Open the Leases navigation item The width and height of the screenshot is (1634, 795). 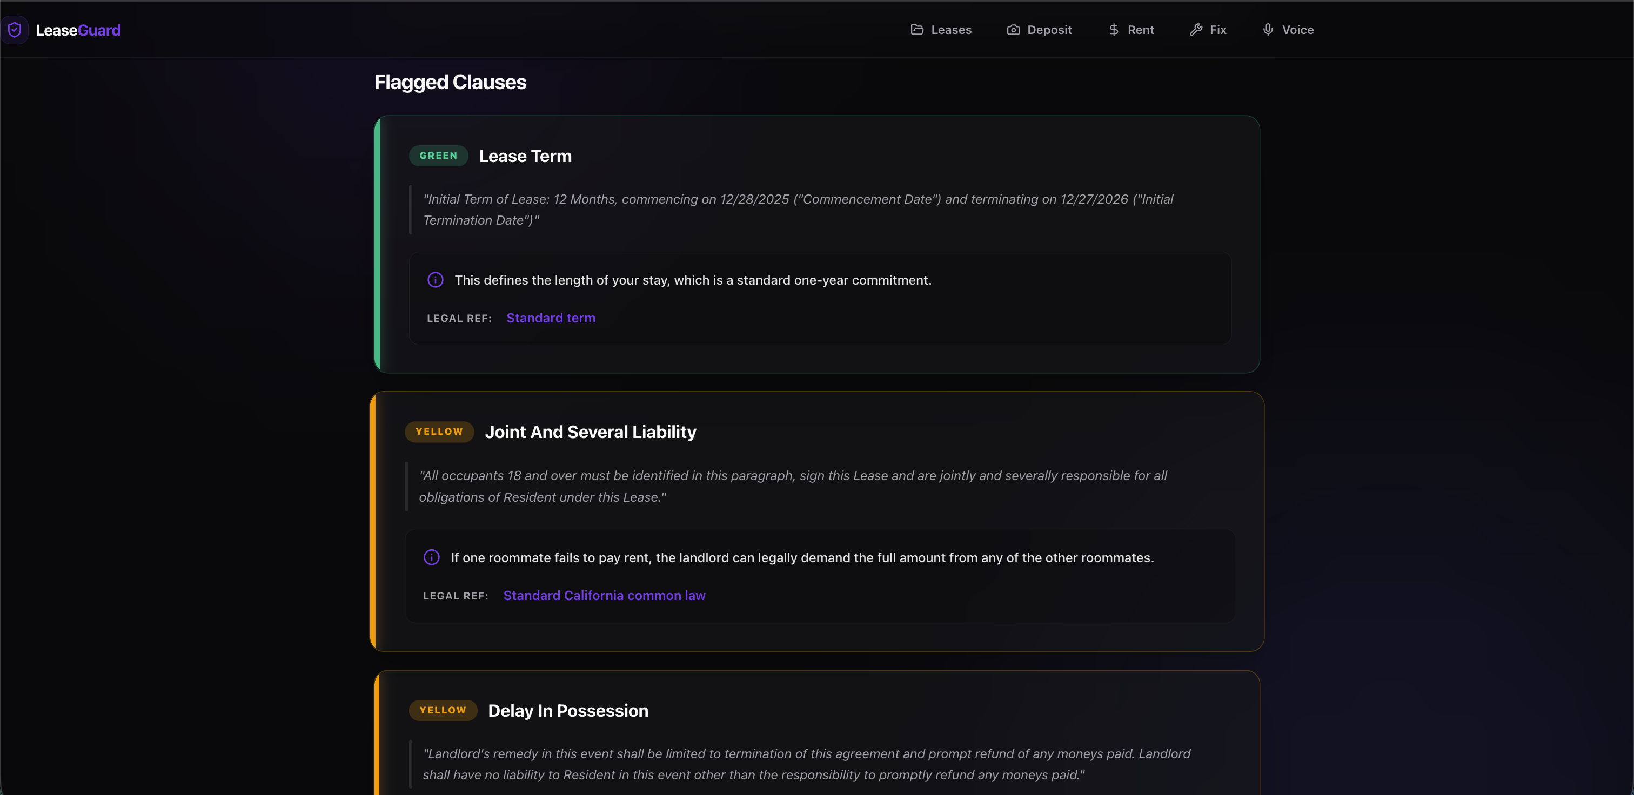[951, 30]
